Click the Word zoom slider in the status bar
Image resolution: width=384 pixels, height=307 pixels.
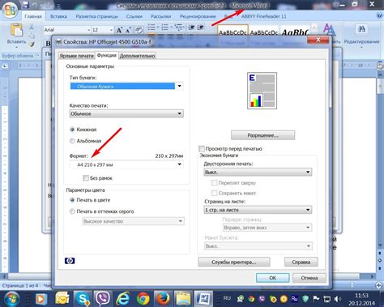[352, 285]
